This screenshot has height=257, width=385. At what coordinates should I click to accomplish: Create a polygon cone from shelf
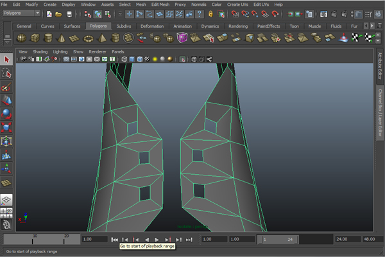tap(61, 38)
